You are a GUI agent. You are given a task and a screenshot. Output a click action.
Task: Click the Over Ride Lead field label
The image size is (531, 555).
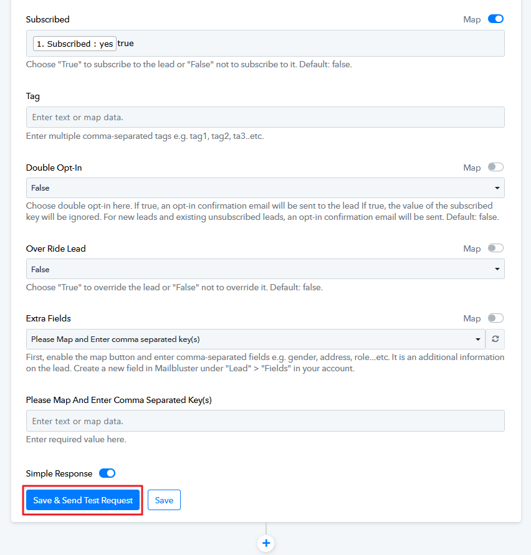(x=55, y=249)
